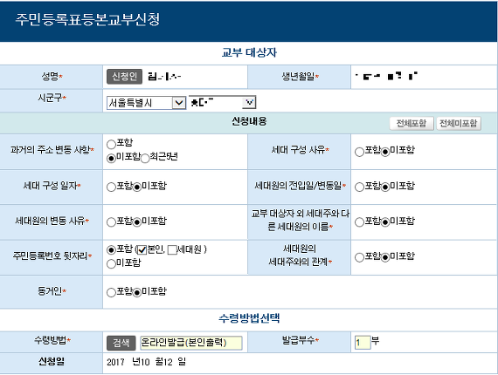Image resolution: width=498 pixels, height=375 pixels.
Task: Click the 2017 년10 월12 일 application date
Action: point(147,362)
